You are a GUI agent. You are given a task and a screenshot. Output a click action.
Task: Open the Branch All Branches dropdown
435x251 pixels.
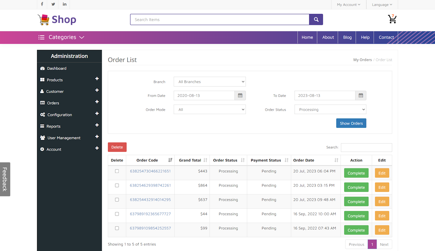(209, 82)
